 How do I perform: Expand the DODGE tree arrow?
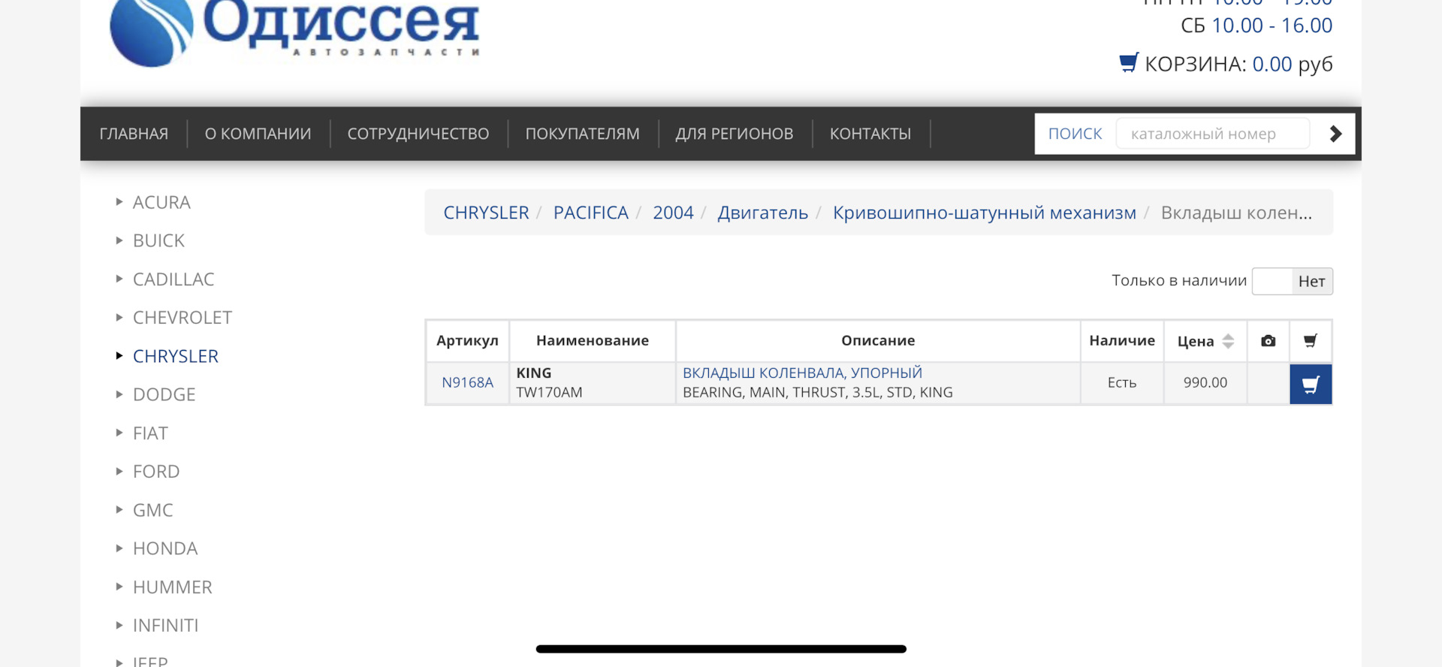click(x=119, y=394)
